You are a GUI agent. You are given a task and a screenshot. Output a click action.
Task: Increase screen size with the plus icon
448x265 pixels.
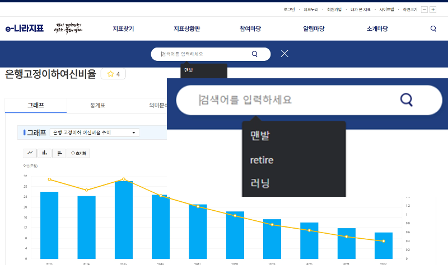433,10
